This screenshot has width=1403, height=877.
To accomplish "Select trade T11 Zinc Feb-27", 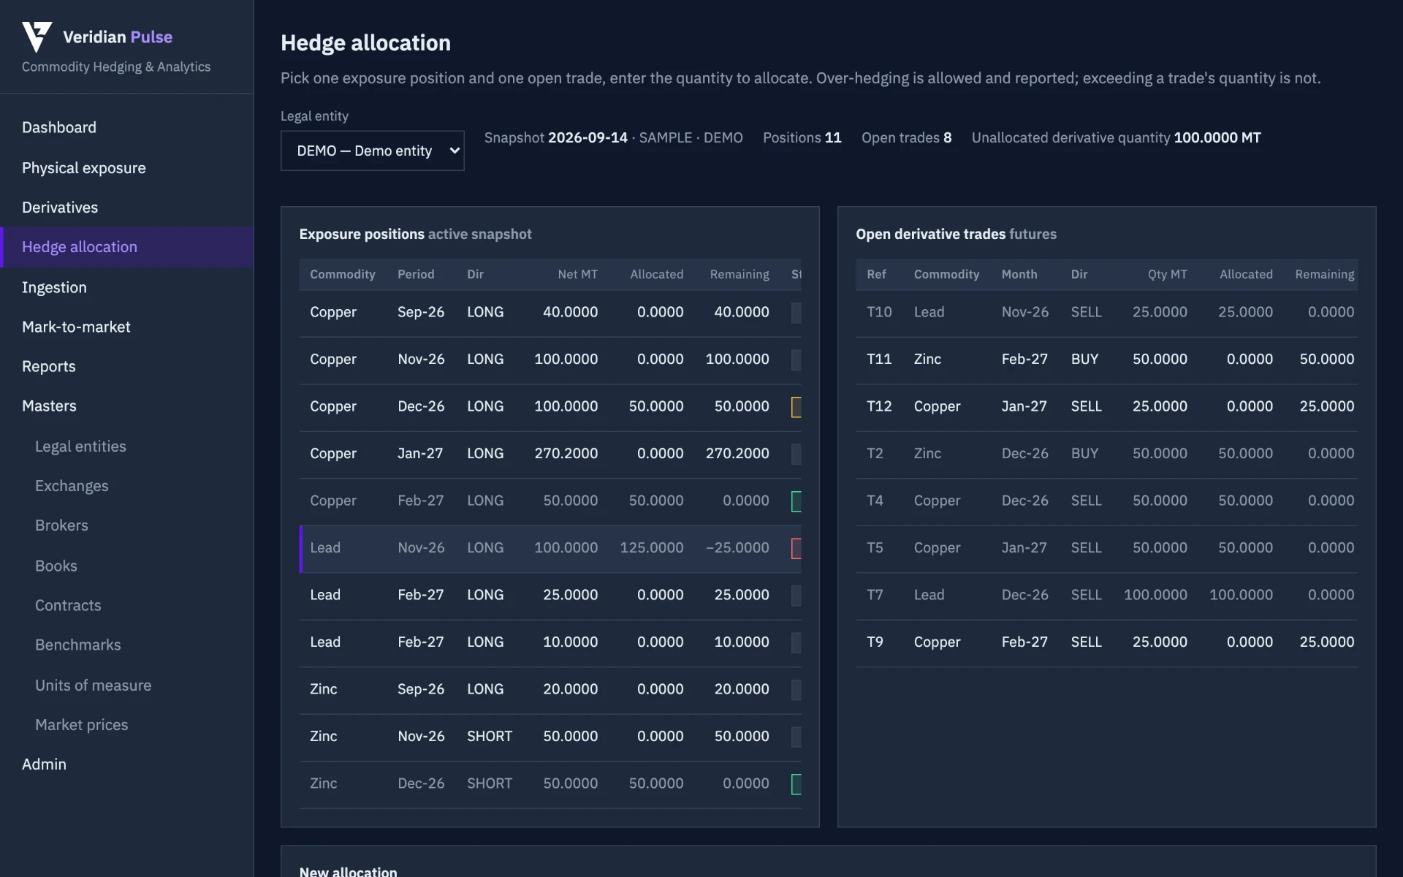I will pyautogui.click(x=1106, y=360).
